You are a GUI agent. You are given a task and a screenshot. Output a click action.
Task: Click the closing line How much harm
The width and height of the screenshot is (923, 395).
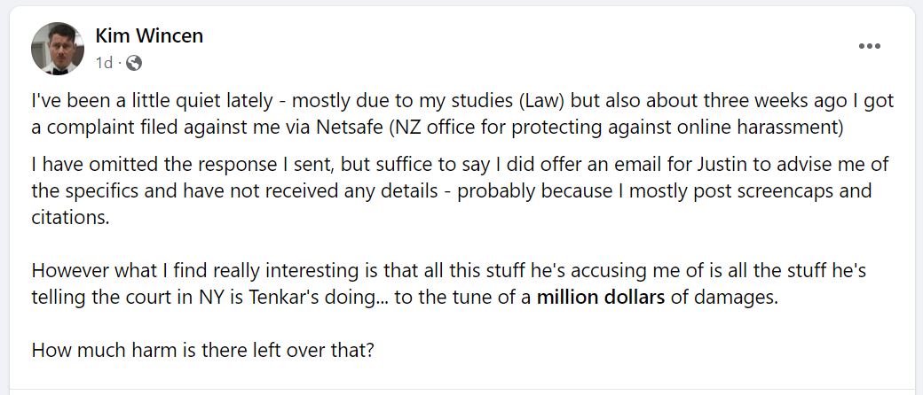pos(202,351)
